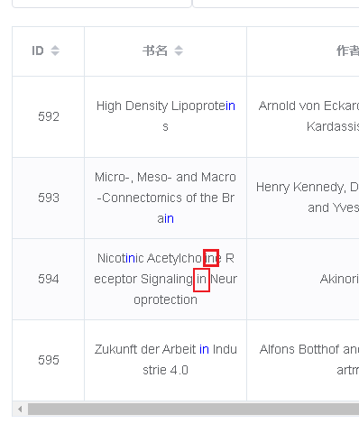Click title Micro-, Meso- and Macro-Connectomics
Screen dimensions: 359x433
point(165,198)
